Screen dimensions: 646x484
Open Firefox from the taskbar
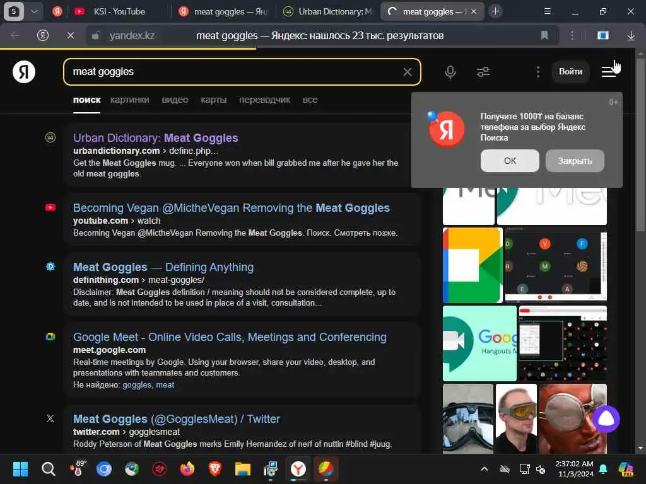(187, 469)
